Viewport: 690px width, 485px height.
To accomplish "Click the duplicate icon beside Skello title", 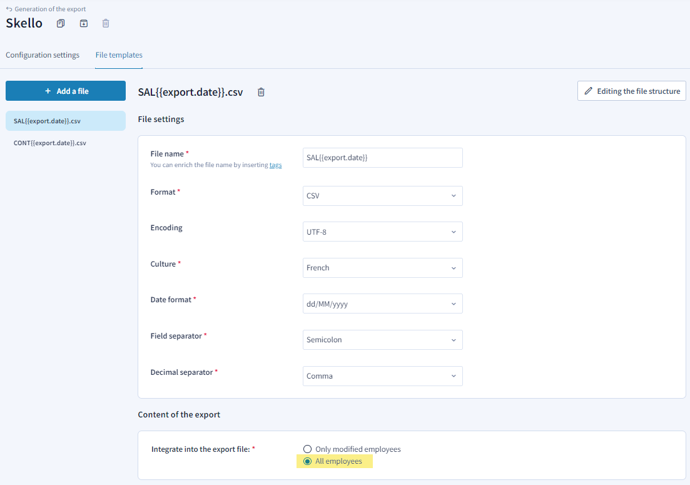I will 61,23.
